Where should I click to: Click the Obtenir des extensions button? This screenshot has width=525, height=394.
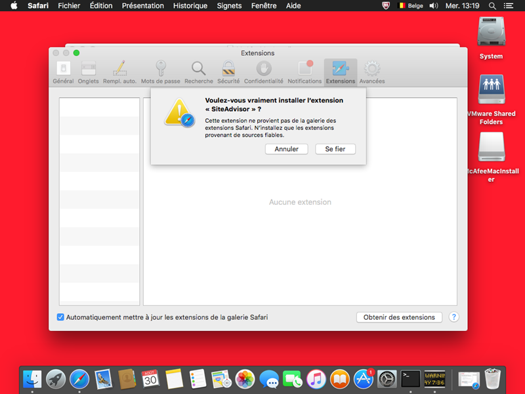pyautogui.click(x=399, y=317)
